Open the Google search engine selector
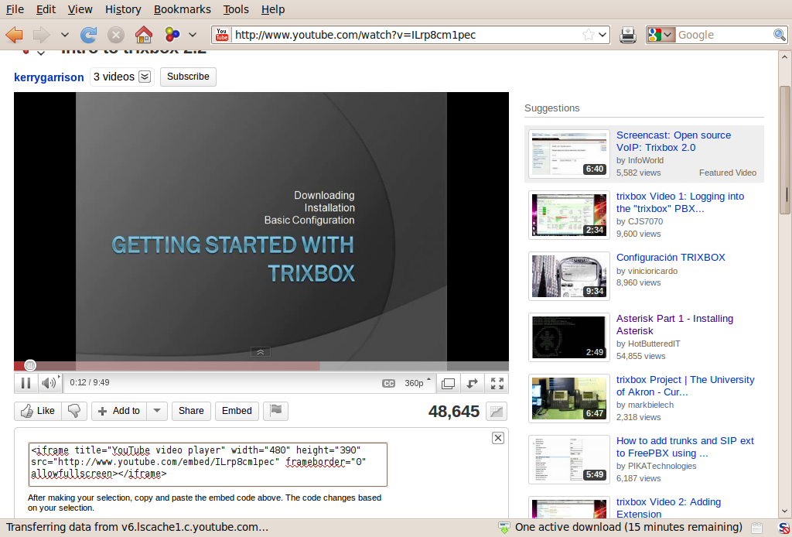Image resolution: width=792 pixels, height=537 pixels. click(661, 35)
